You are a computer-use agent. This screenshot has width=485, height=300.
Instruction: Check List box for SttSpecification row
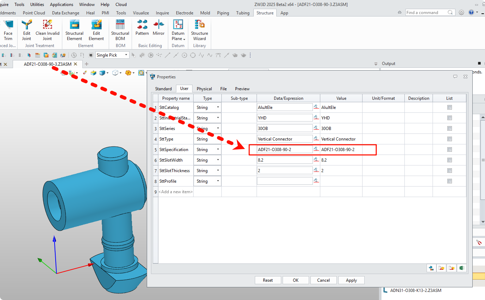[x=449, y=150]
